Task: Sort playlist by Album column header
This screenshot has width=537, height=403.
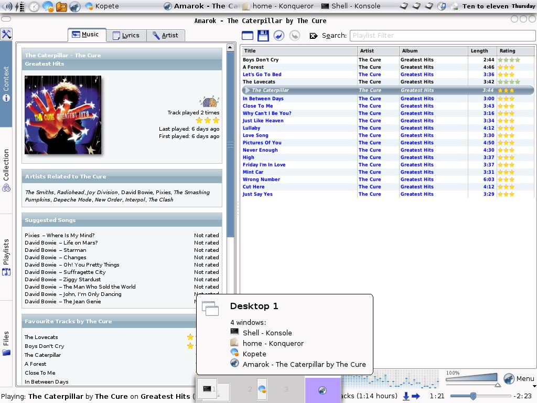Action: pos(434,51)
